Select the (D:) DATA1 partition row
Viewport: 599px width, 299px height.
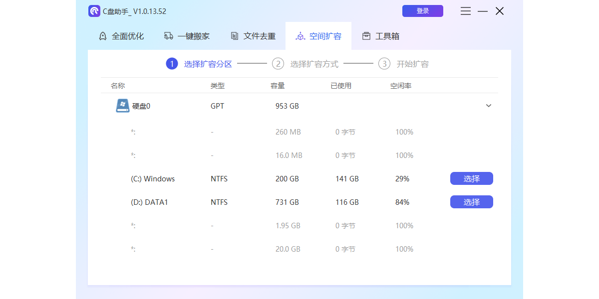(x=149, y=202)
